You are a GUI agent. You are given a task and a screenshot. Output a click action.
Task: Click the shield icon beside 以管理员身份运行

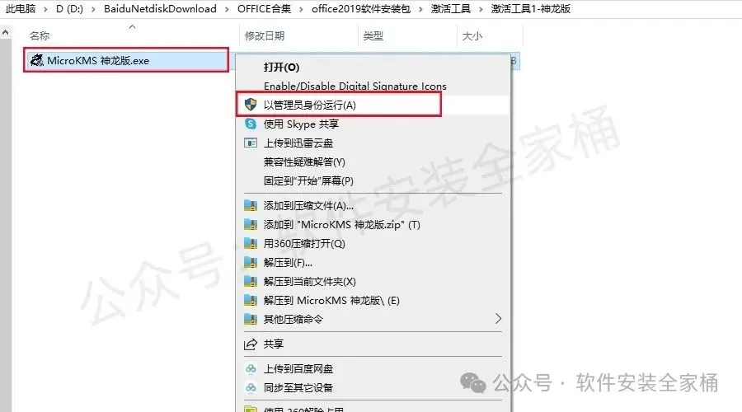point(251,105)
